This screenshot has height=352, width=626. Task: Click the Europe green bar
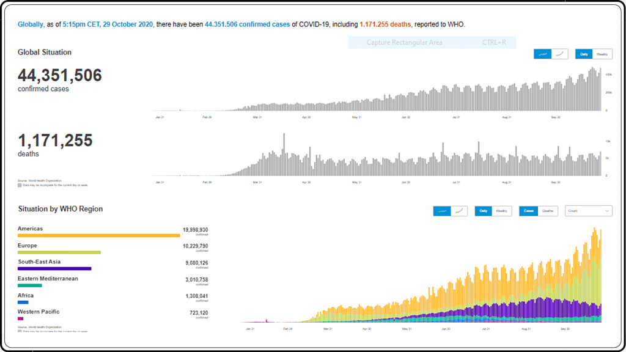59,252
